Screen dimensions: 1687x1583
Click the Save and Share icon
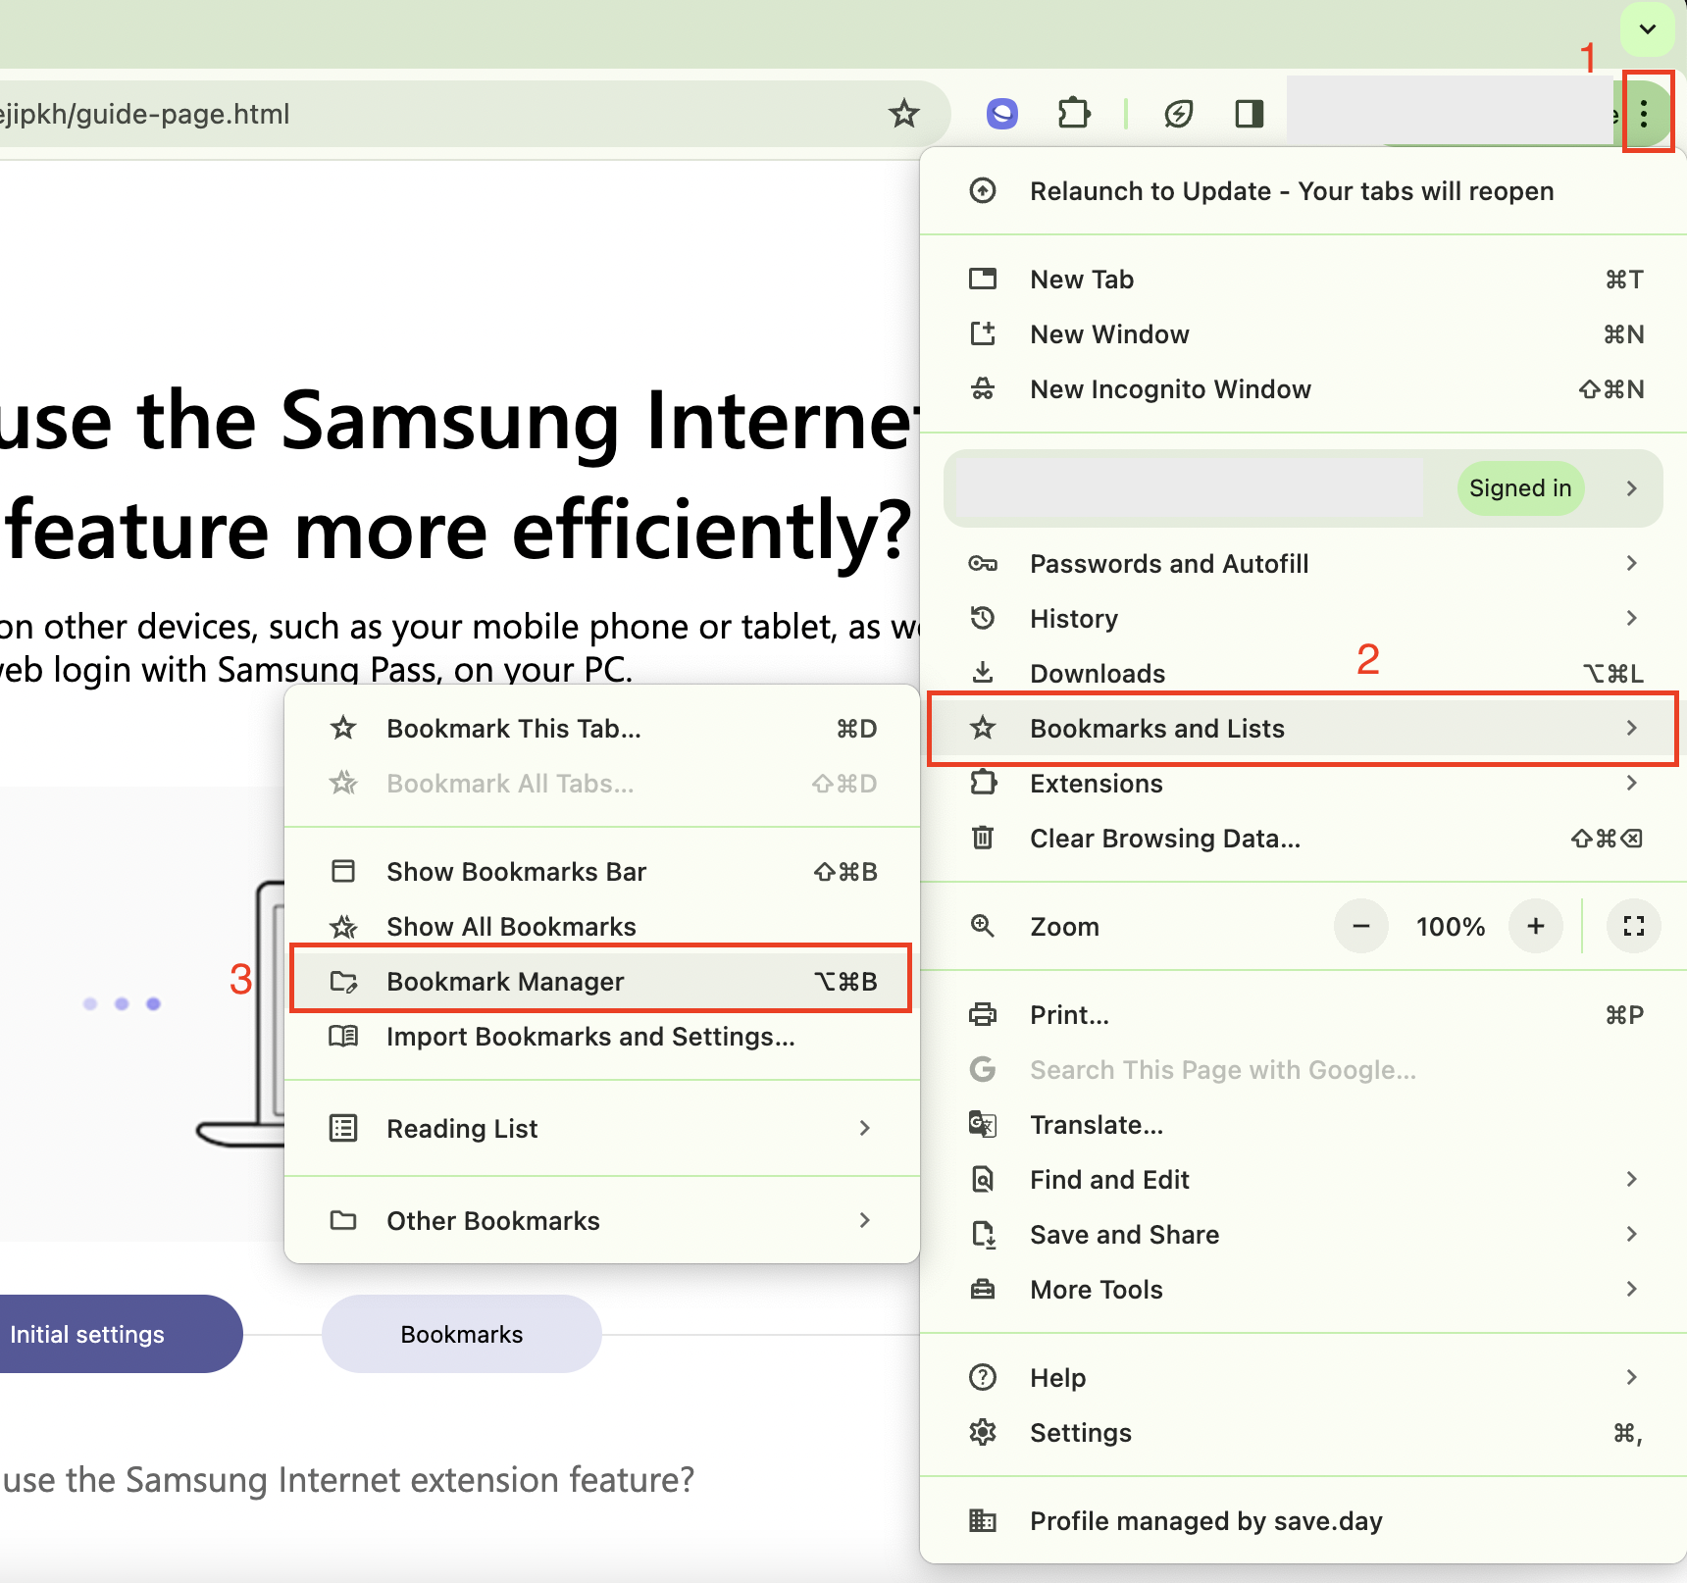coord(982,1234)
